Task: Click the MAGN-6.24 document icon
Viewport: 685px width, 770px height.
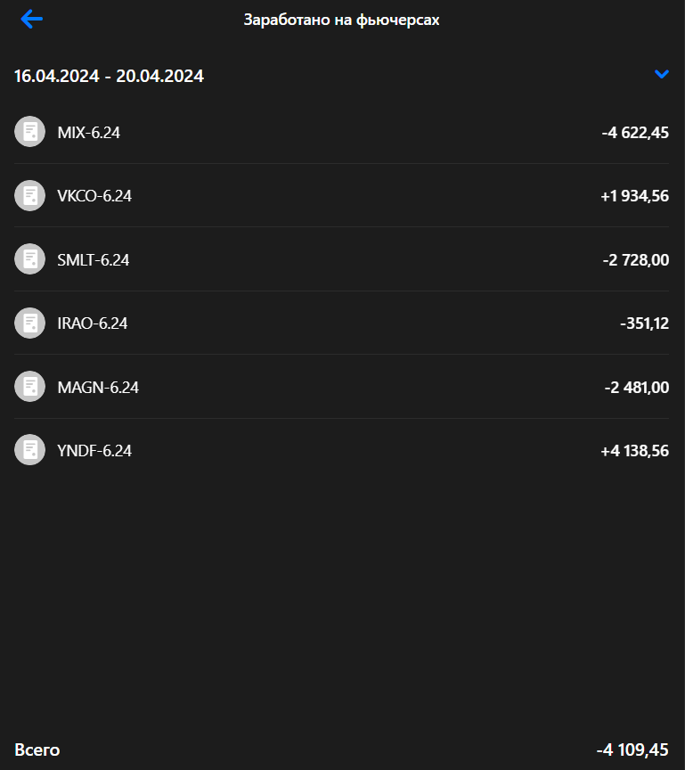Action: pyautogui.click(x=30, y=387)
